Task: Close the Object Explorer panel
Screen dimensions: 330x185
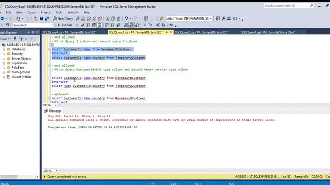Action: coord(37,32)
